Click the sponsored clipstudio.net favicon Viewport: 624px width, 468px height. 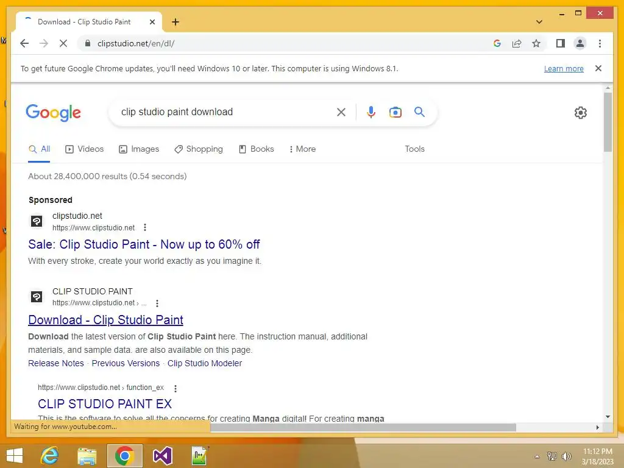[x=37, y=221]
